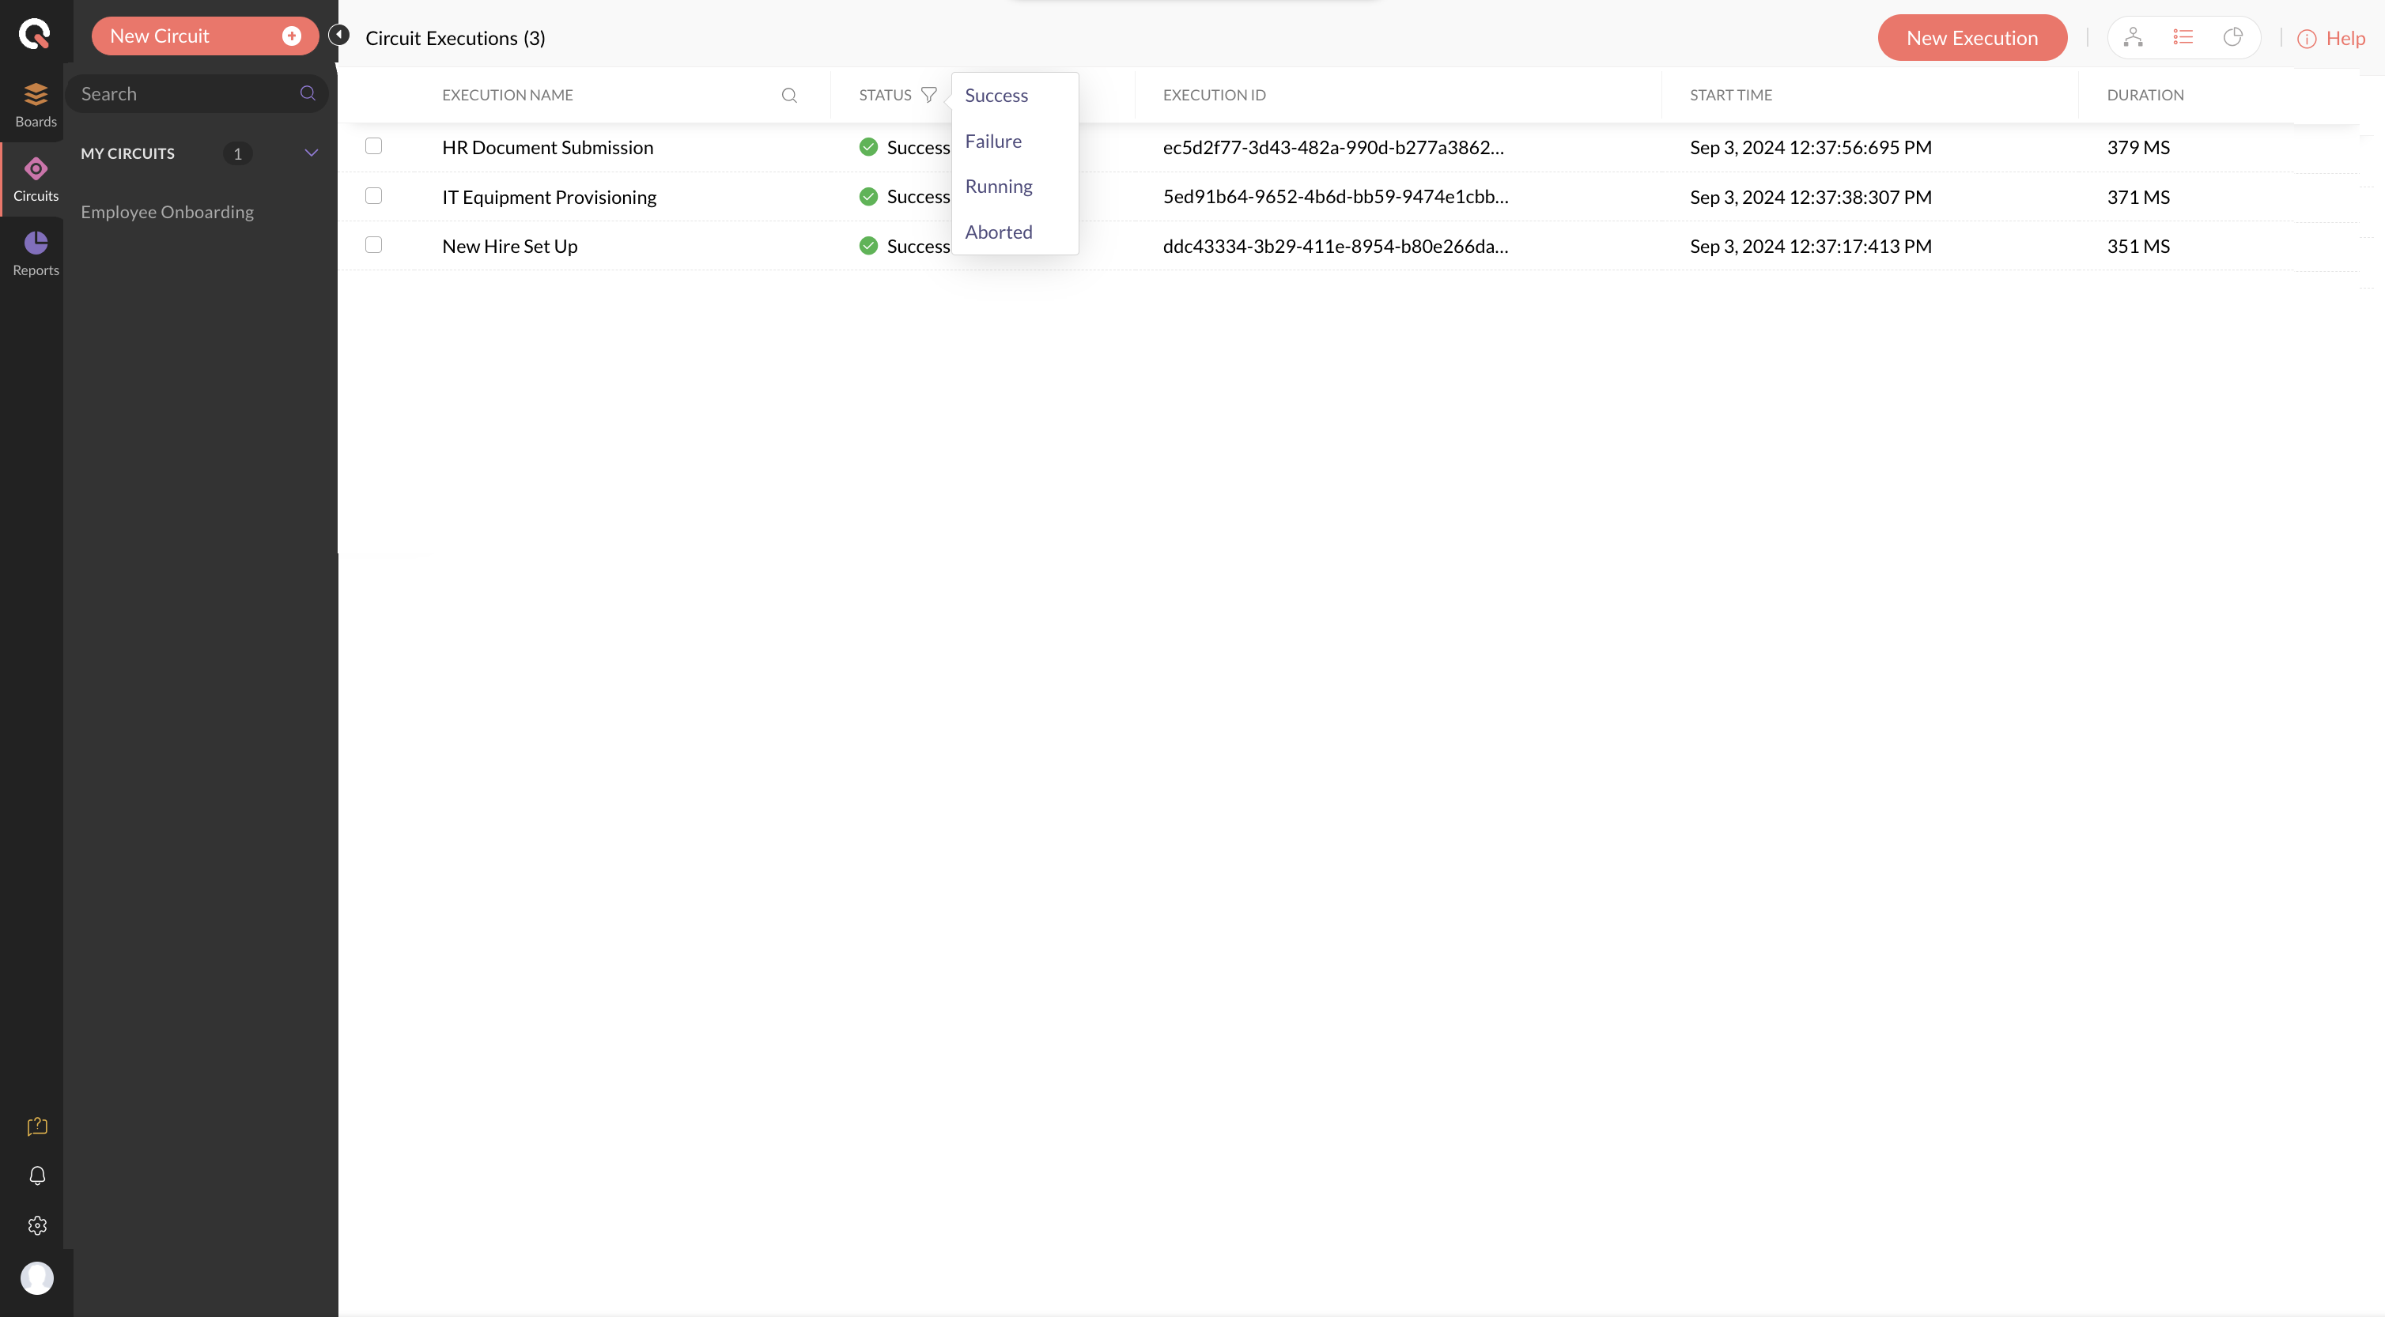Open the notifications bell
The width and height of the screenshot is (2385, 1317).
click(x=37, y=1175)
